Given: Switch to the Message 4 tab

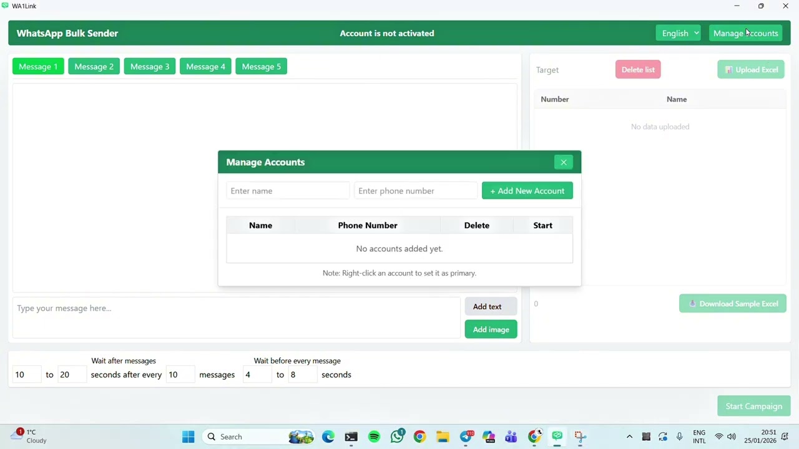Looking at the screenshot, I should point(205,67).
